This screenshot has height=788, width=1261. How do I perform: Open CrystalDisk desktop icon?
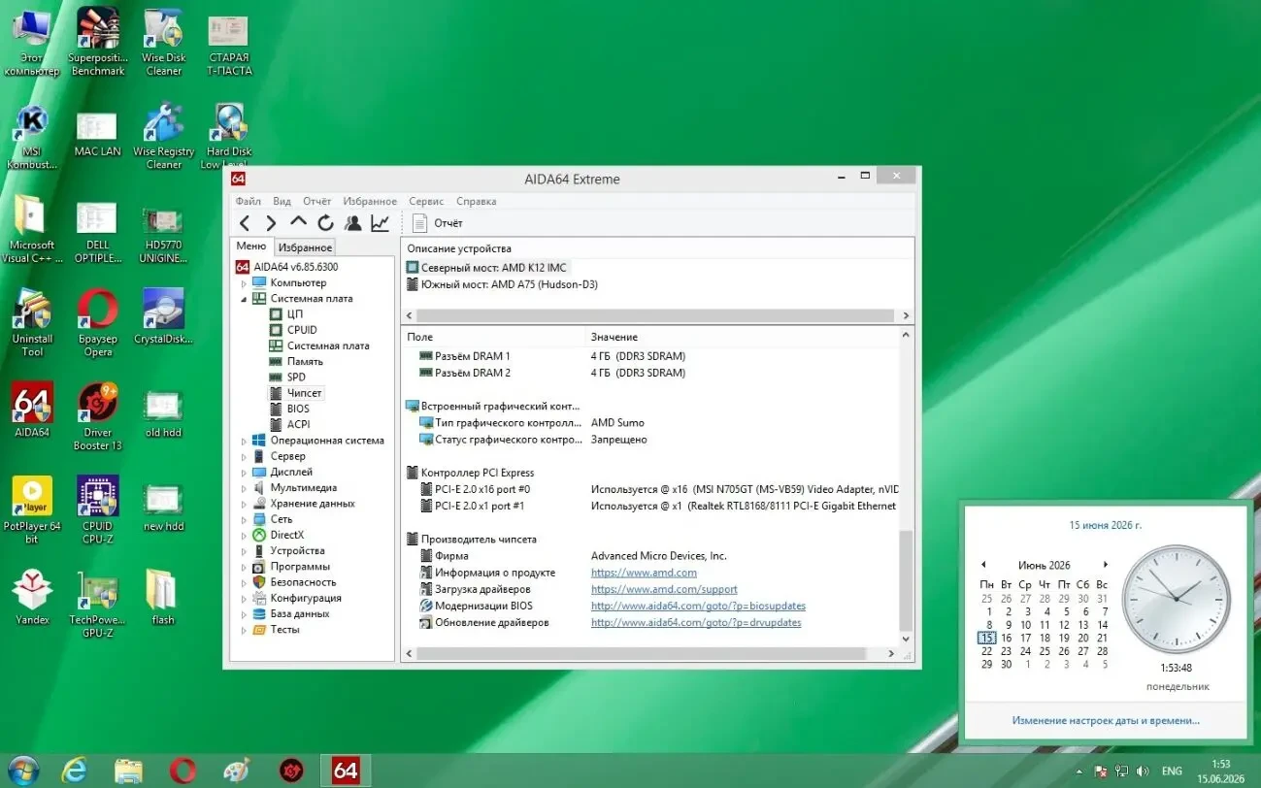tap(164, 316)
